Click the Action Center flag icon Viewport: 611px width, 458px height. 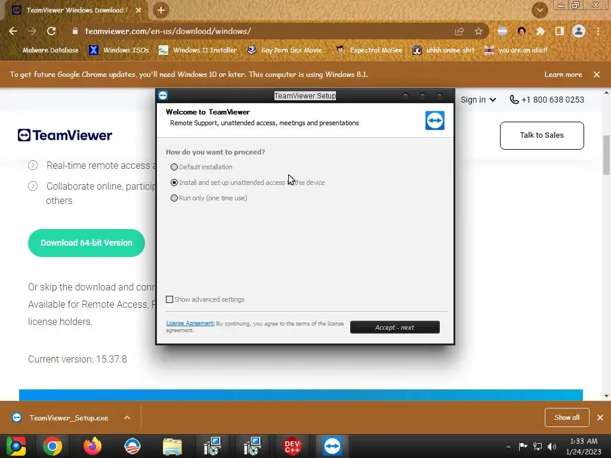(523, 446)
